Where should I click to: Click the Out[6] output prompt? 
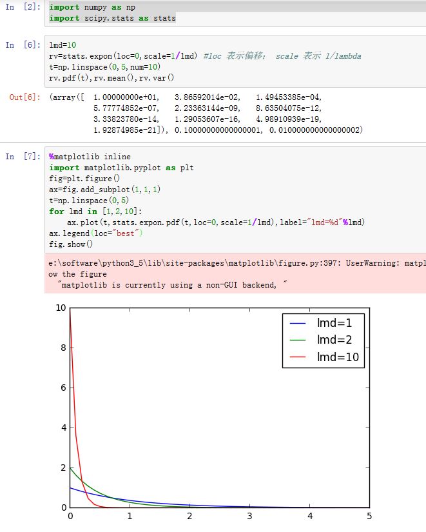(x=25, y=97)
